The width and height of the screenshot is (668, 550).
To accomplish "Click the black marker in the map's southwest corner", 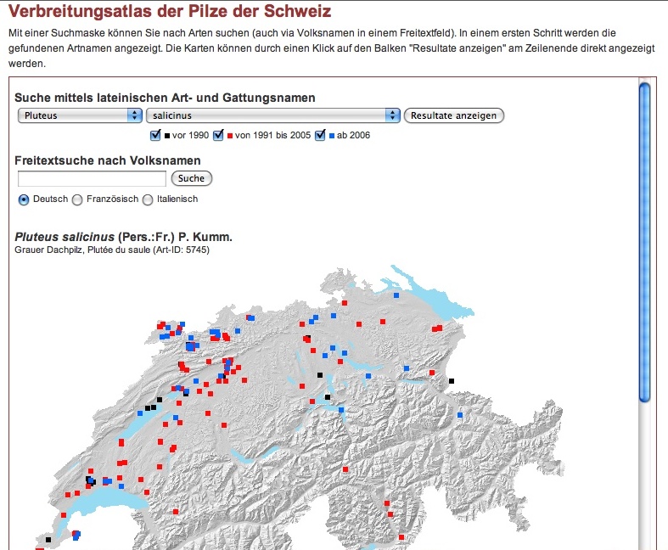I will tap(48, 540).
